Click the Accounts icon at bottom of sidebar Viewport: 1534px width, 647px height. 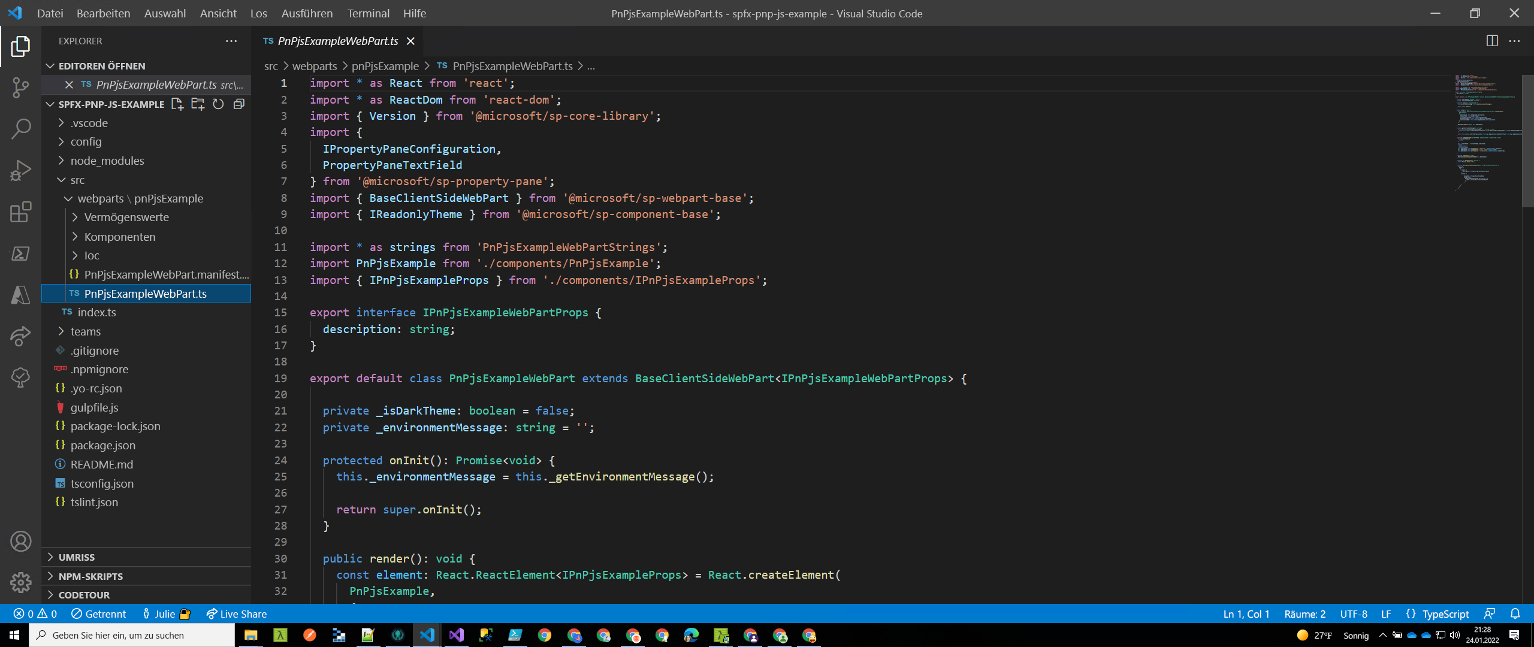(20, 540)
